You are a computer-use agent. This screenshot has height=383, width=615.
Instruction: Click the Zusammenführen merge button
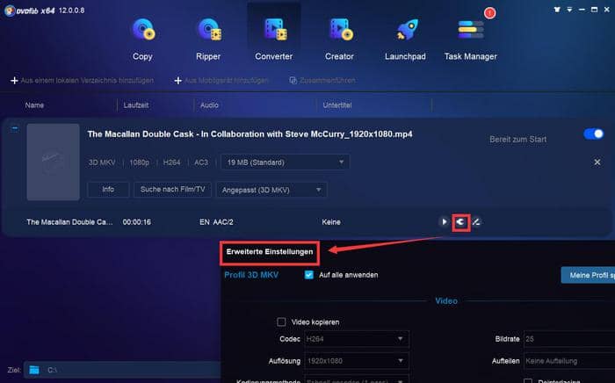point(322,80)
